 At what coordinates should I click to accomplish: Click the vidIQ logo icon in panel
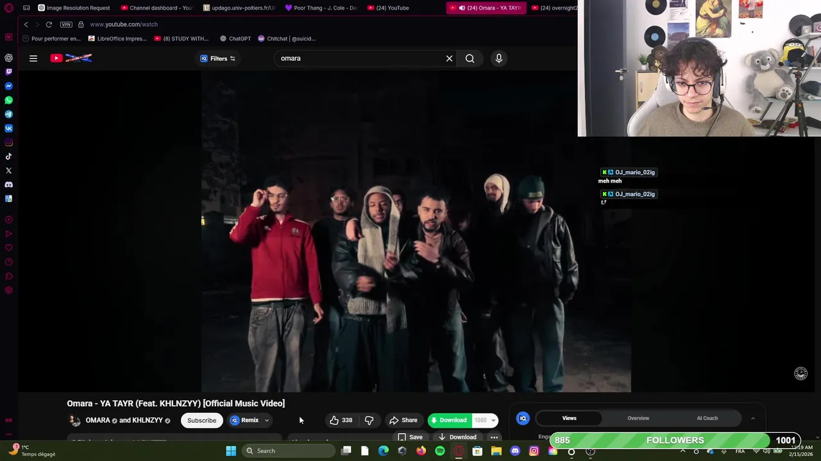tap(523, 418)
